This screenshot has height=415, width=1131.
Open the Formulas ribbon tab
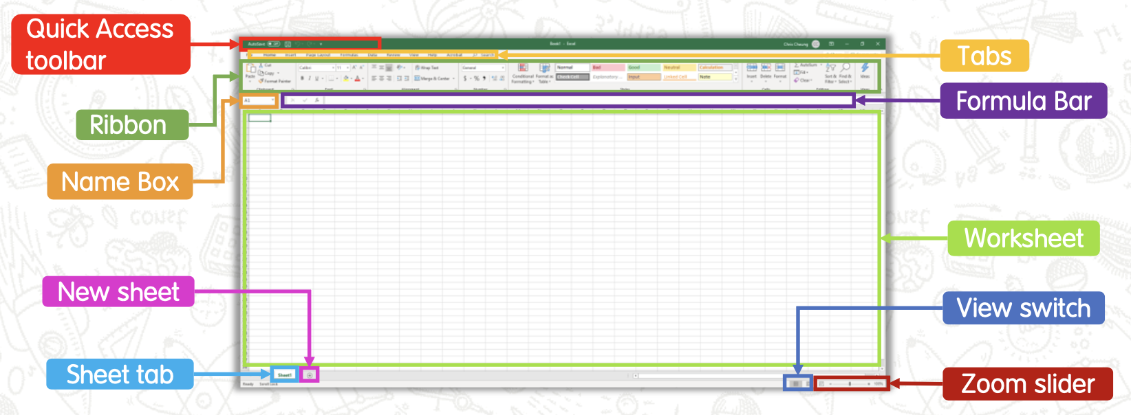[x=349, y=55]
